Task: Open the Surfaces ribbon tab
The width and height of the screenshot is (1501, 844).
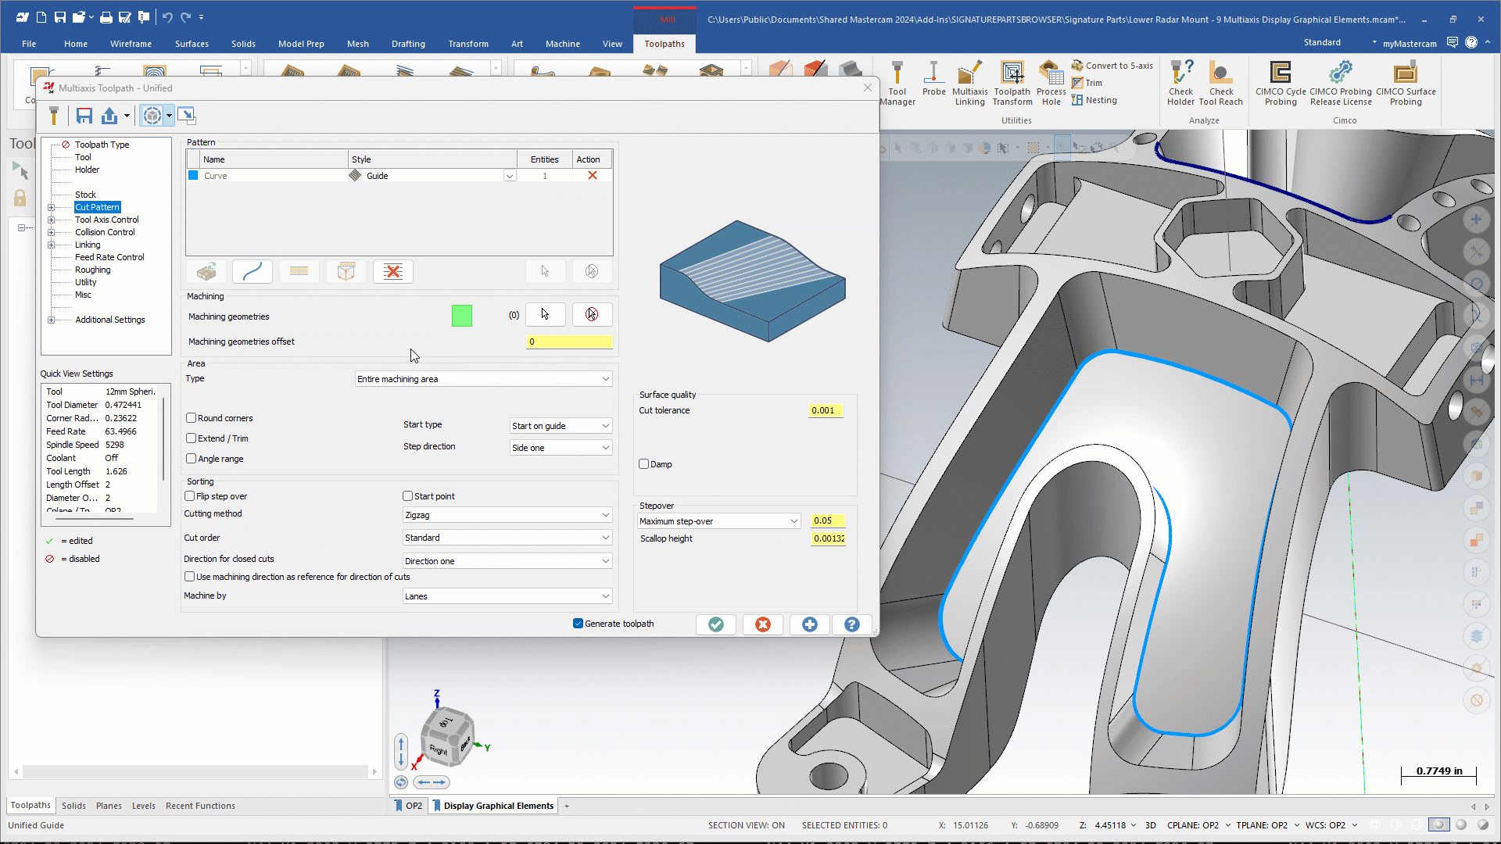Action: click(x=192, y=44)
